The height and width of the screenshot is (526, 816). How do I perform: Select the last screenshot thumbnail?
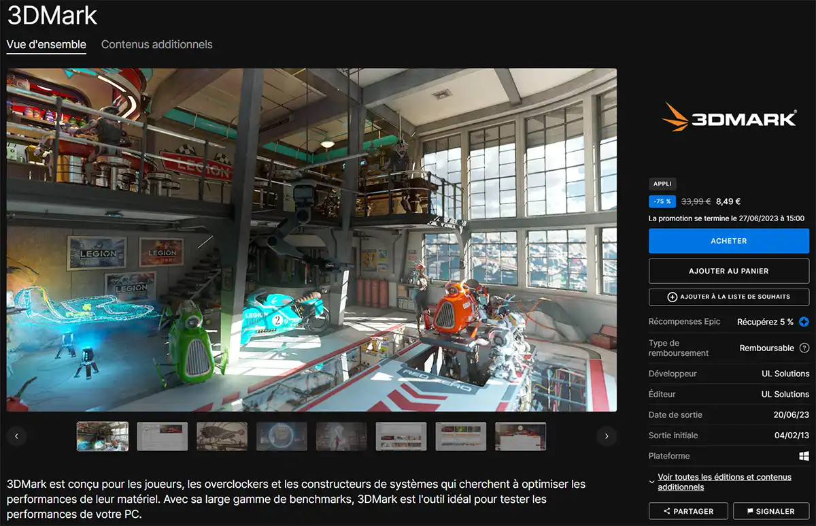(520, 436)
